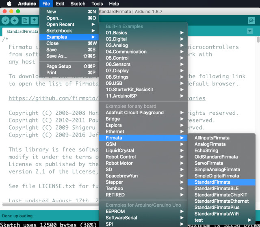Open RETIRED examples submenu
Image resolution: width=260 pixels, height=227 pixels.
[143, 195]
